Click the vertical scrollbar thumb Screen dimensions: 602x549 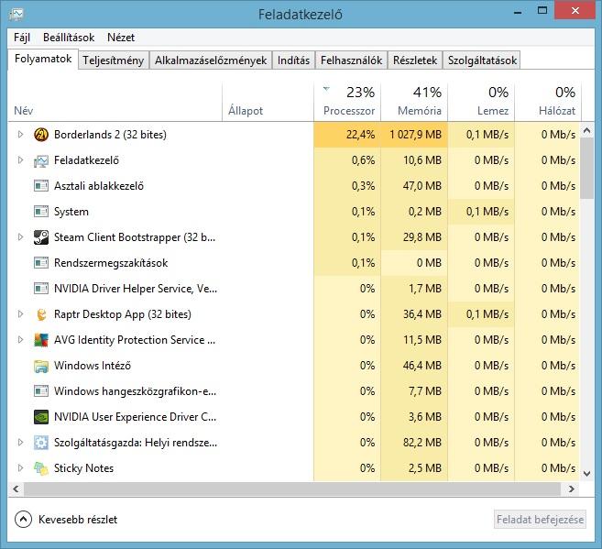586,169
